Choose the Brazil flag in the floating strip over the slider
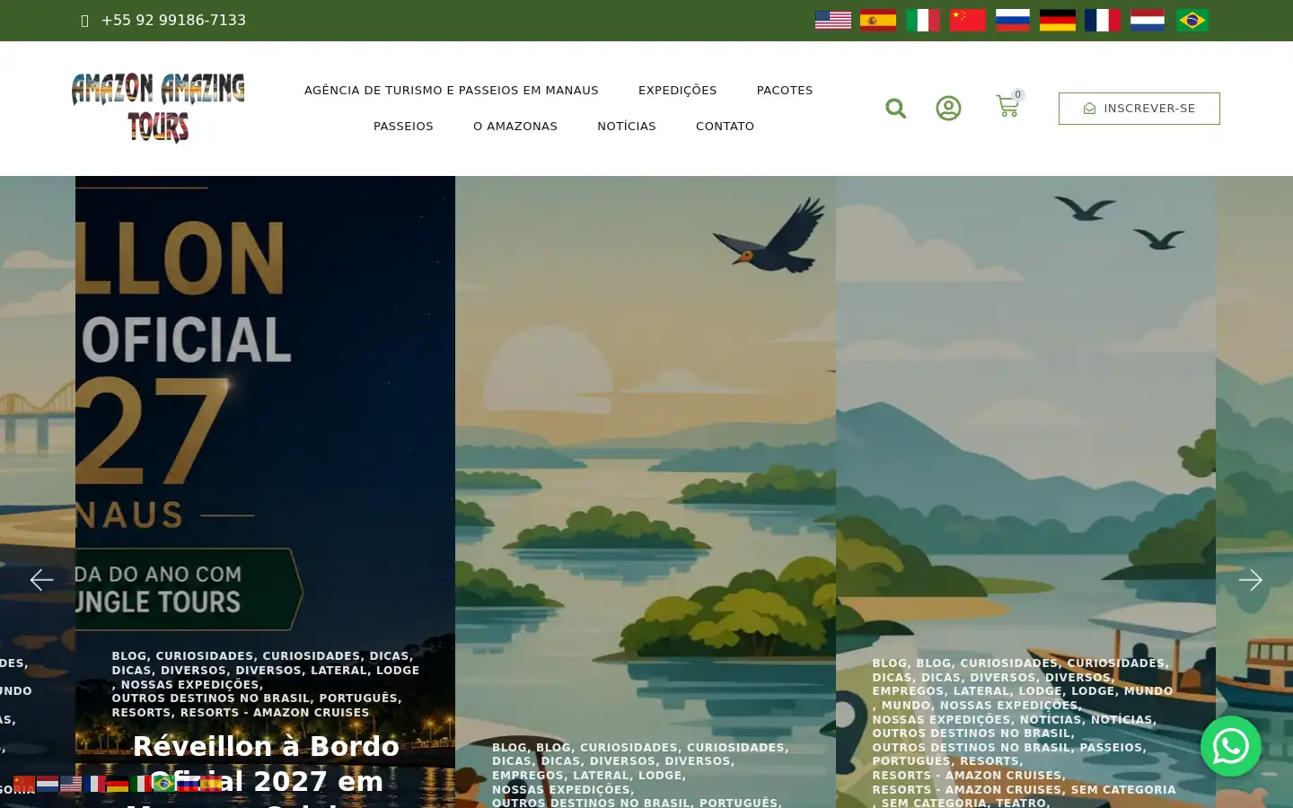The image size is (1293, 808). pos(164,784)
